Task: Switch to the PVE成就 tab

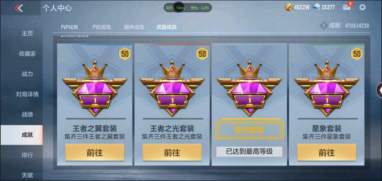Action: (x=102, y=27)
